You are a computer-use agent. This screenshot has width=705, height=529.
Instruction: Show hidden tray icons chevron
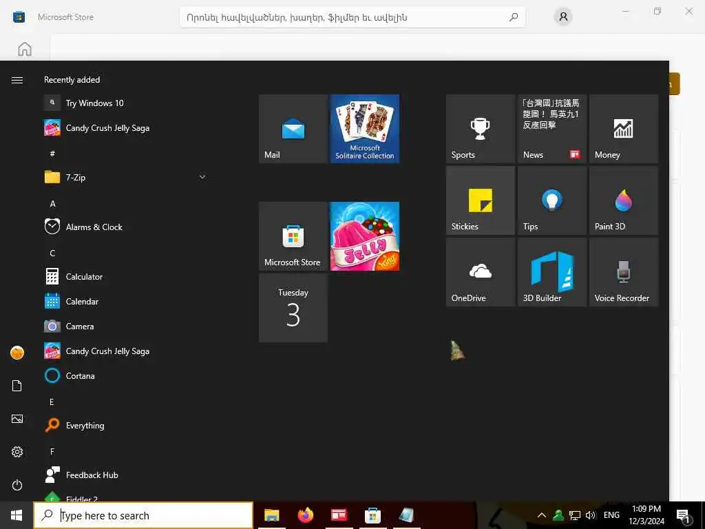[542, 515]
